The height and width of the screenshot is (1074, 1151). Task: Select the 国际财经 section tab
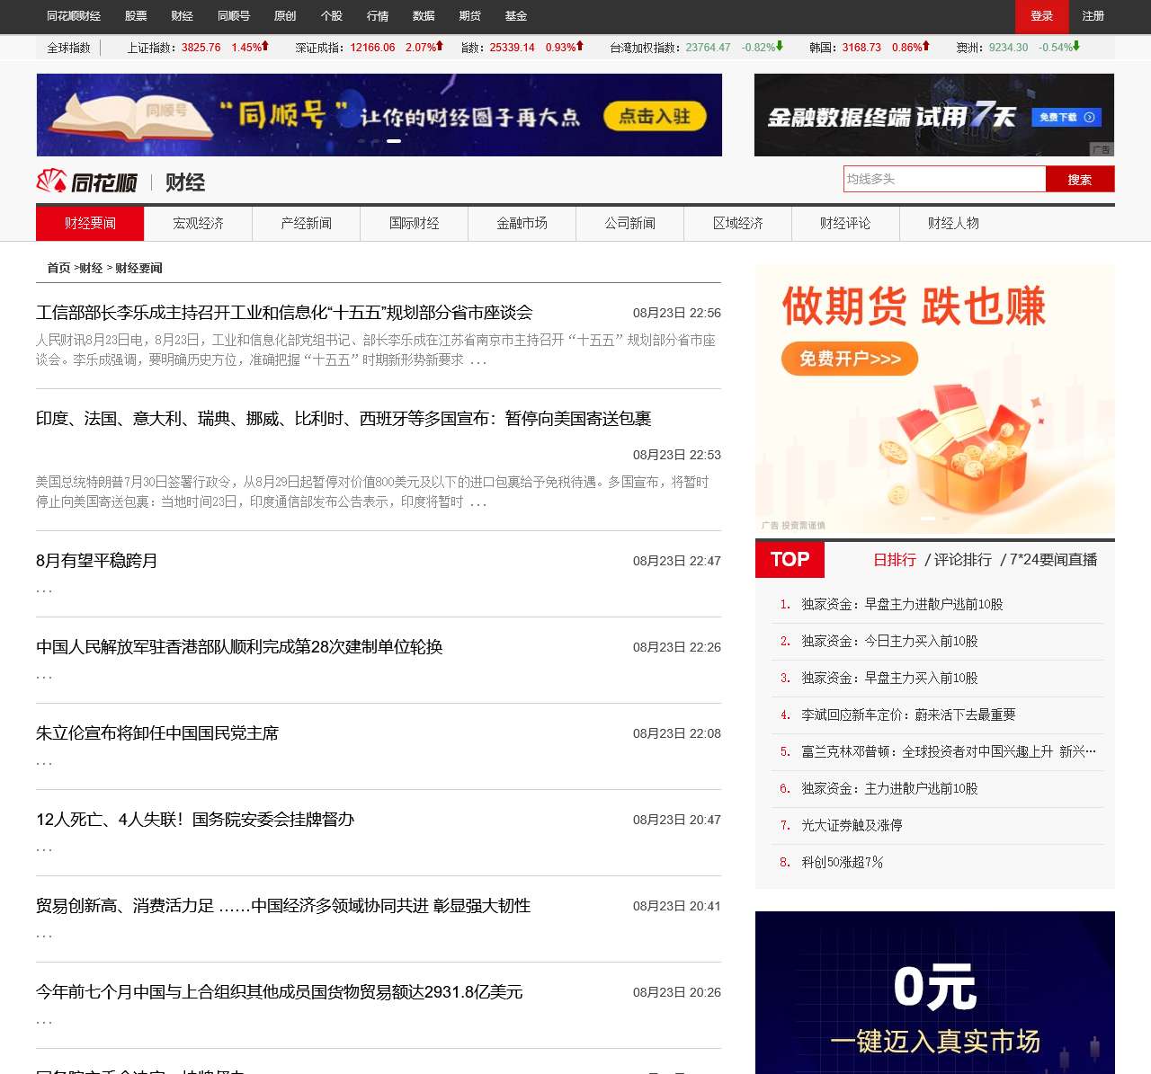[414, 224]
